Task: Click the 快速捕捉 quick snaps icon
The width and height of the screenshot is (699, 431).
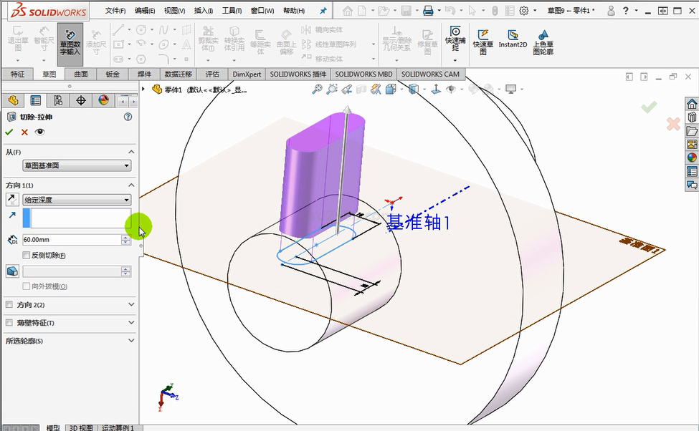Action: (455, 39)
